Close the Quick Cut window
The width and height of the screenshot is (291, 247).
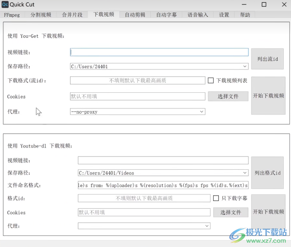coord(284,4)
